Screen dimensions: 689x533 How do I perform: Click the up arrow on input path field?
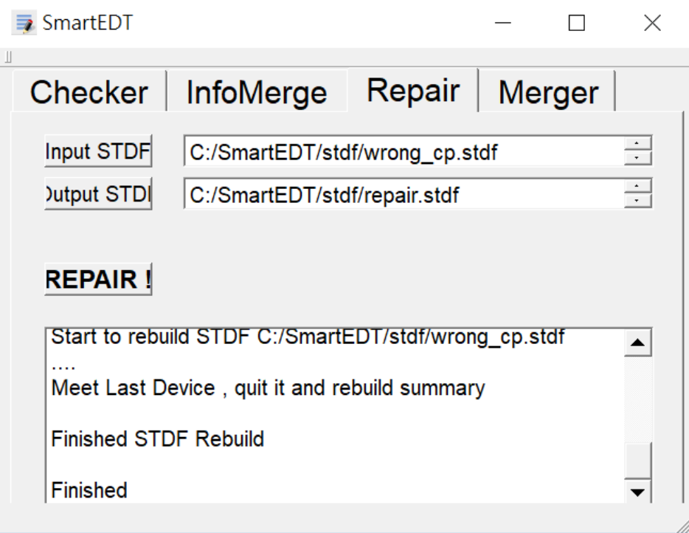[638, 144]
